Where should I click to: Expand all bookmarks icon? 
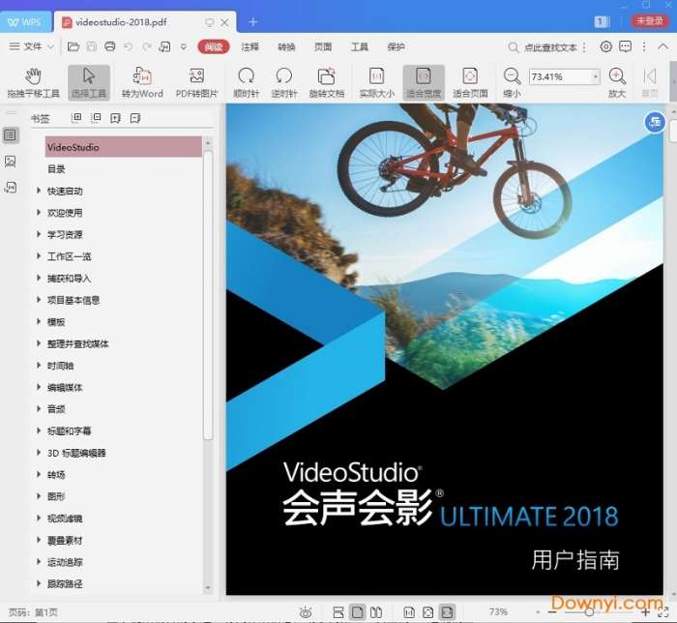tap(76, 117)
